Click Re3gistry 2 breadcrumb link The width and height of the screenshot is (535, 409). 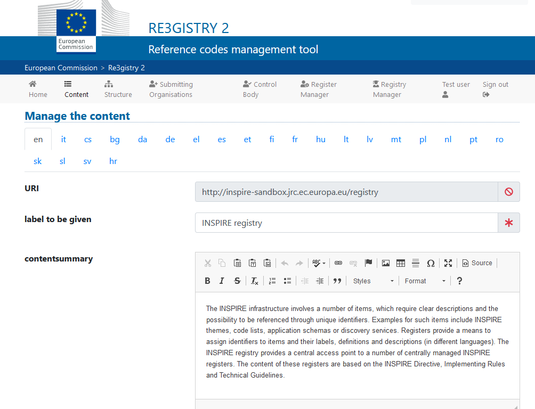click(x=126, y=68)
